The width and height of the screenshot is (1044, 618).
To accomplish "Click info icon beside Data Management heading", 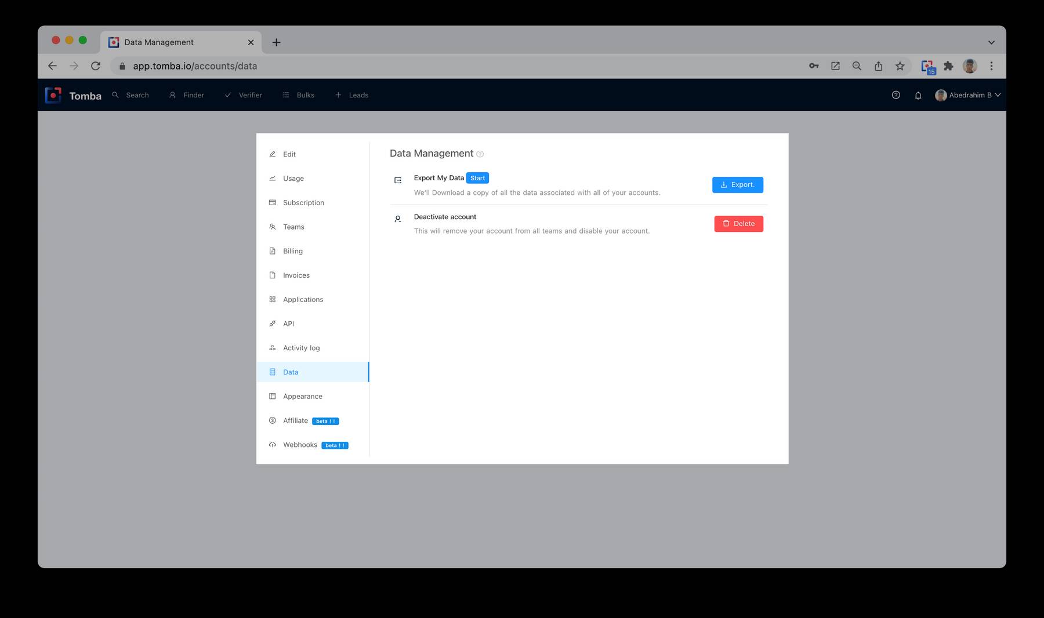I will (x=480, y=154).
